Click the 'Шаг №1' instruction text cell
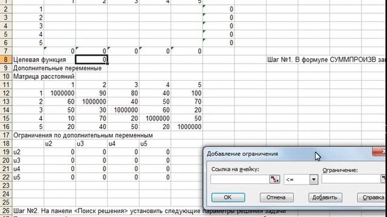 pyautogui.click(x=327, y=60)
